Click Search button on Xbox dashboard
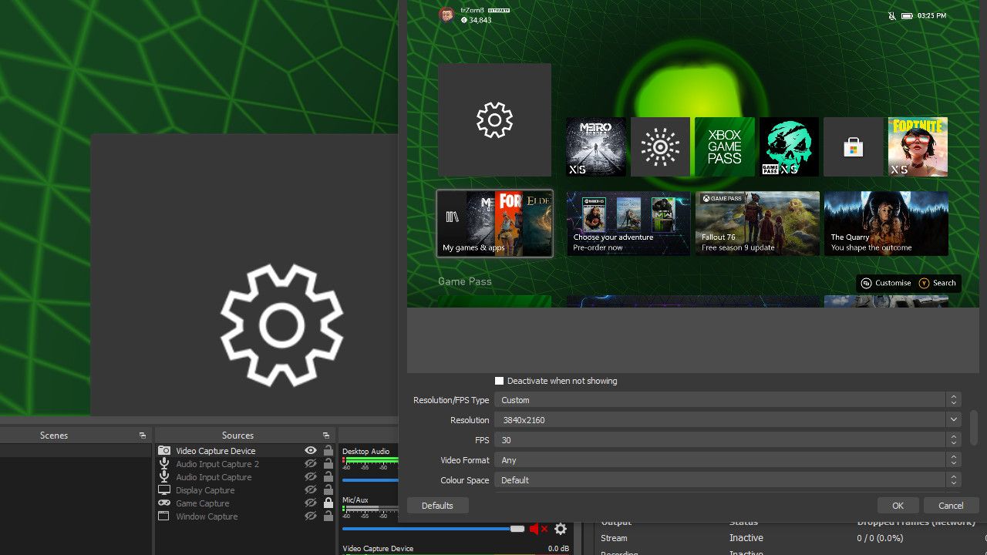Viewport: 987px width, 555px height. pyautogui.click(x=938, y=283)
